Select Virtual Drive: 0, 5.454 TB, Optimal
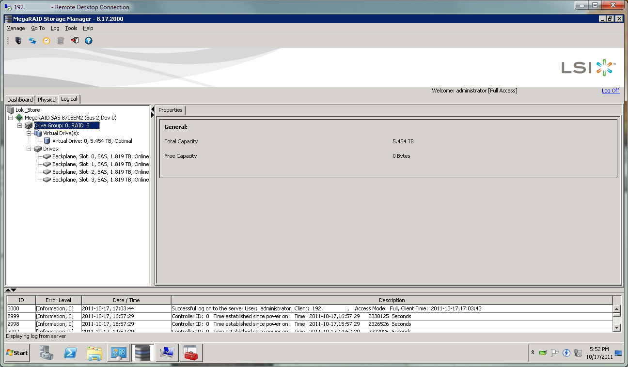The image size is (628, 367). coord(92,141)
